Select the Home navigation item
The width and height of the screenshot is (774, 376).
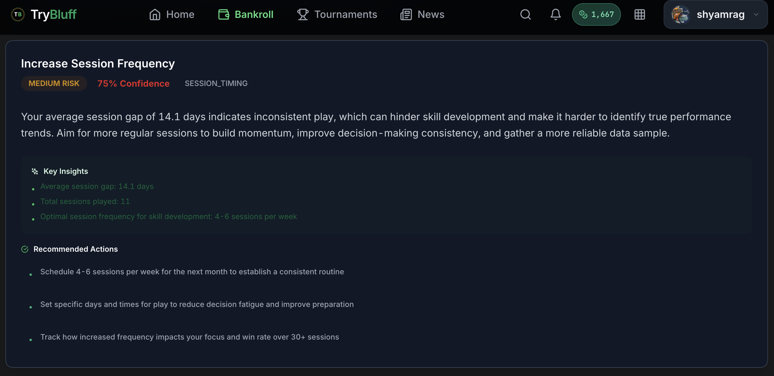click(x=180, y=14)
